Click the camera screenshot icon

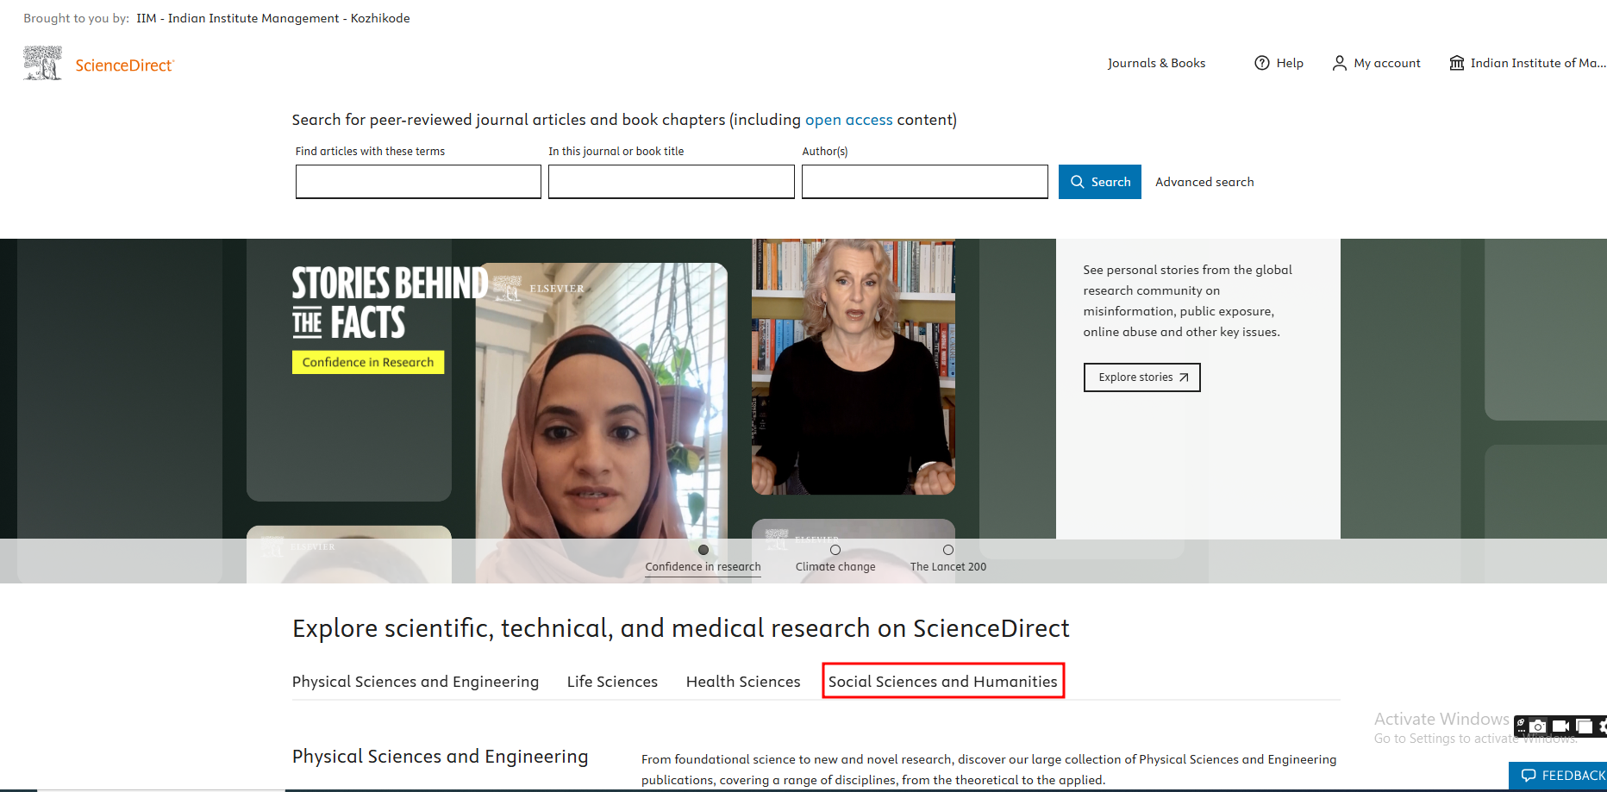1538,727
